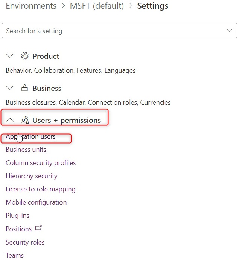Viewport: 239px width, 260px height.
Task: Click the Product gear icon
Action: [x=25, y=56]
